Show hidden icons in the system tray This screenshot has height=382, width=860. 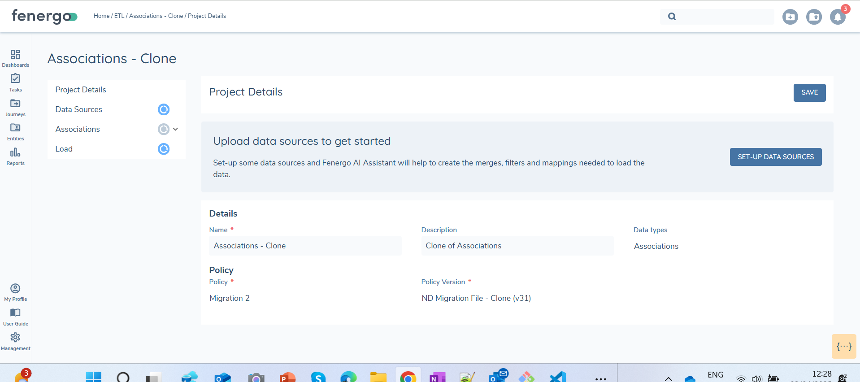[668, 378]
